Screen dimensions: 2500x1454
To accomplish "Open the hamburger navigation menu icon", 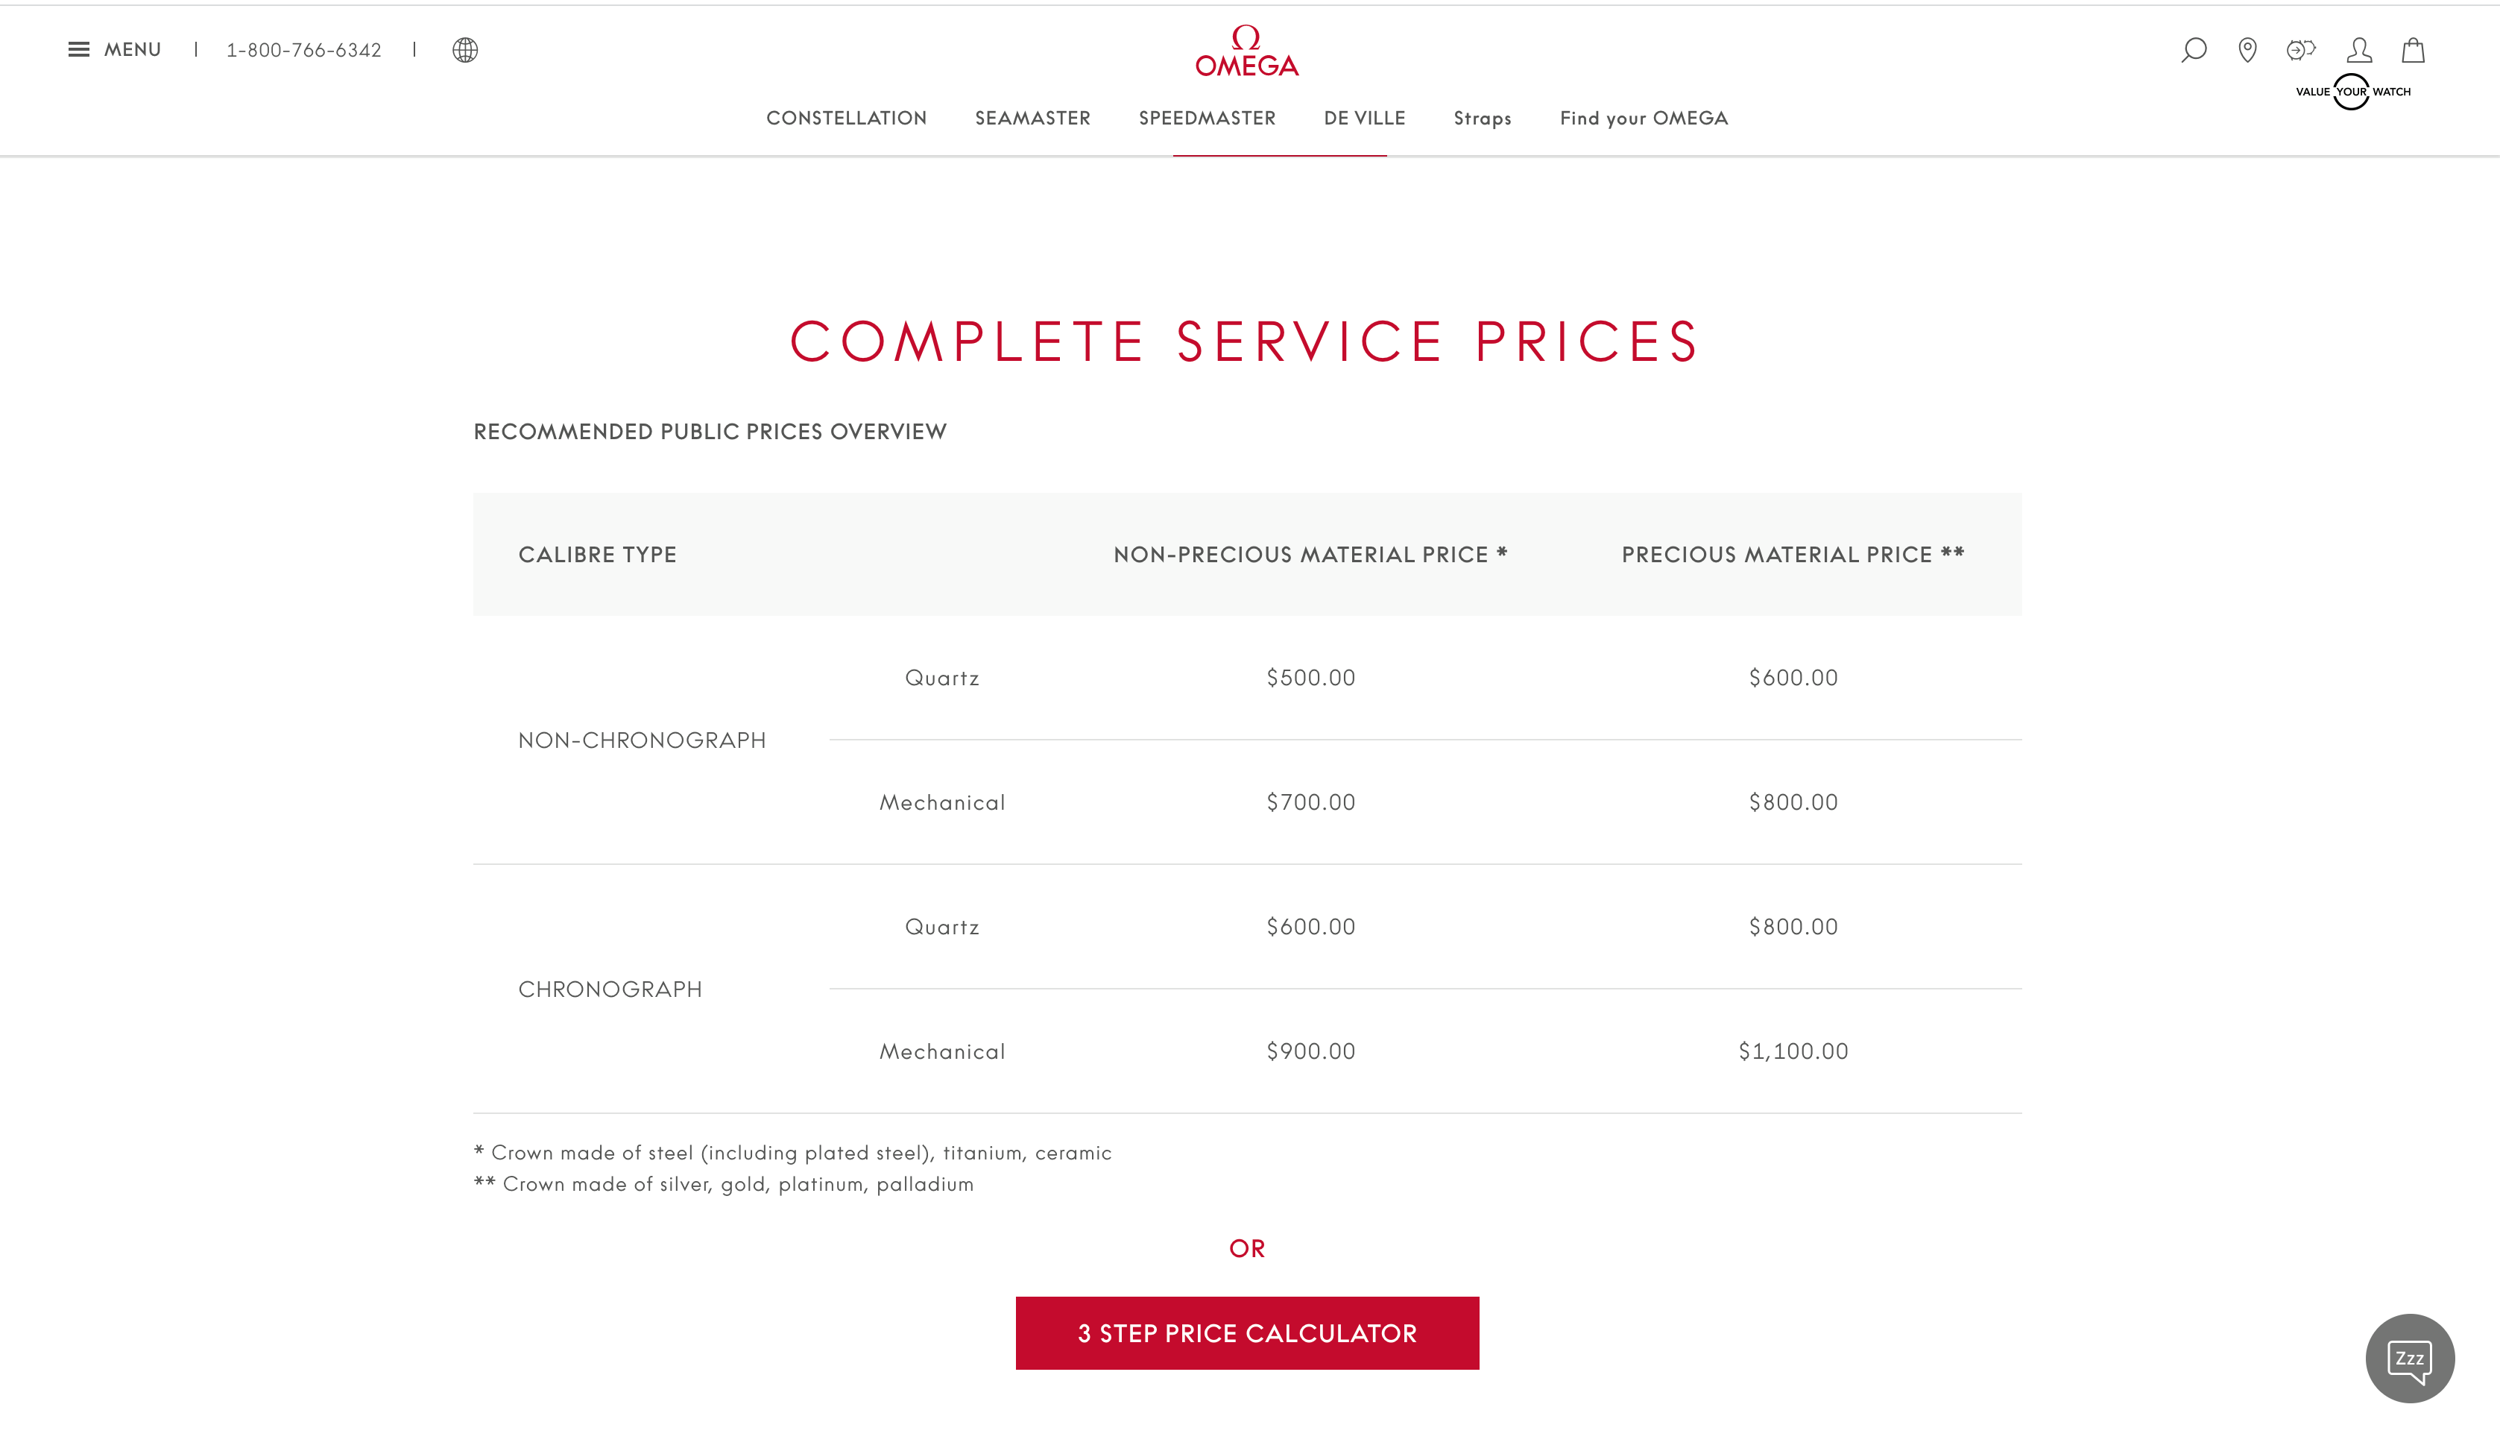I will pyautogui.click(x=79, y=48).
